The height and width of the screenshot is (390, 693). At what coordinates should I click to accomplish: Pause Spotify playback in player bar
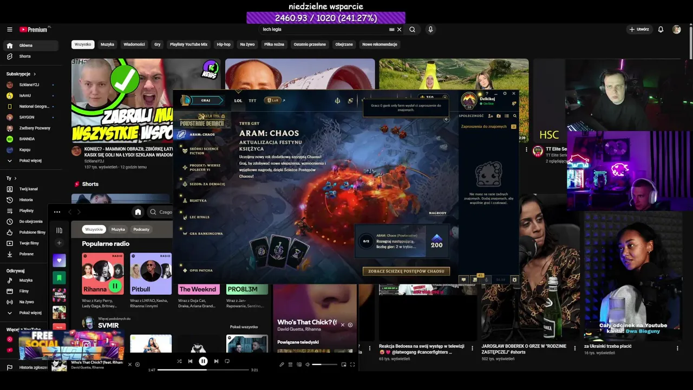(203, 361)
